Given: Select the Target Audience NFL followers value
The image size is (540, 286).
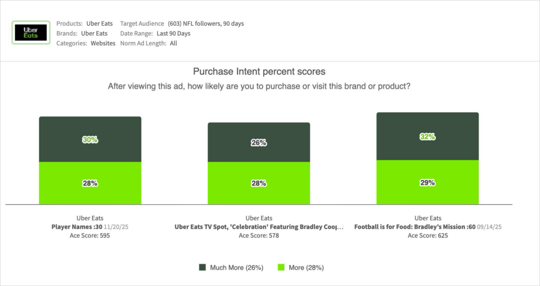Looking at the screenshot, I should (x=206, y=24).
